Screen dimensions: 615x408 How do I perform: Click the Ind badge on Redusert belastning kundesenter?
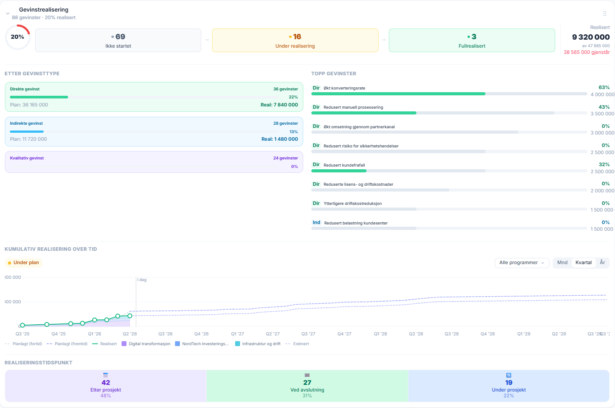coord(316,223)
